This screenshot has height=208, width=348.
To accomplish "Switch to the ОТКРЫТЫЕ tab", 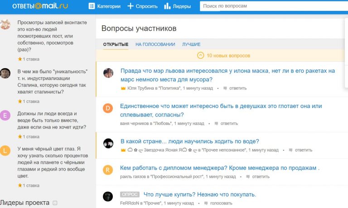I will (x=116, y=44).
